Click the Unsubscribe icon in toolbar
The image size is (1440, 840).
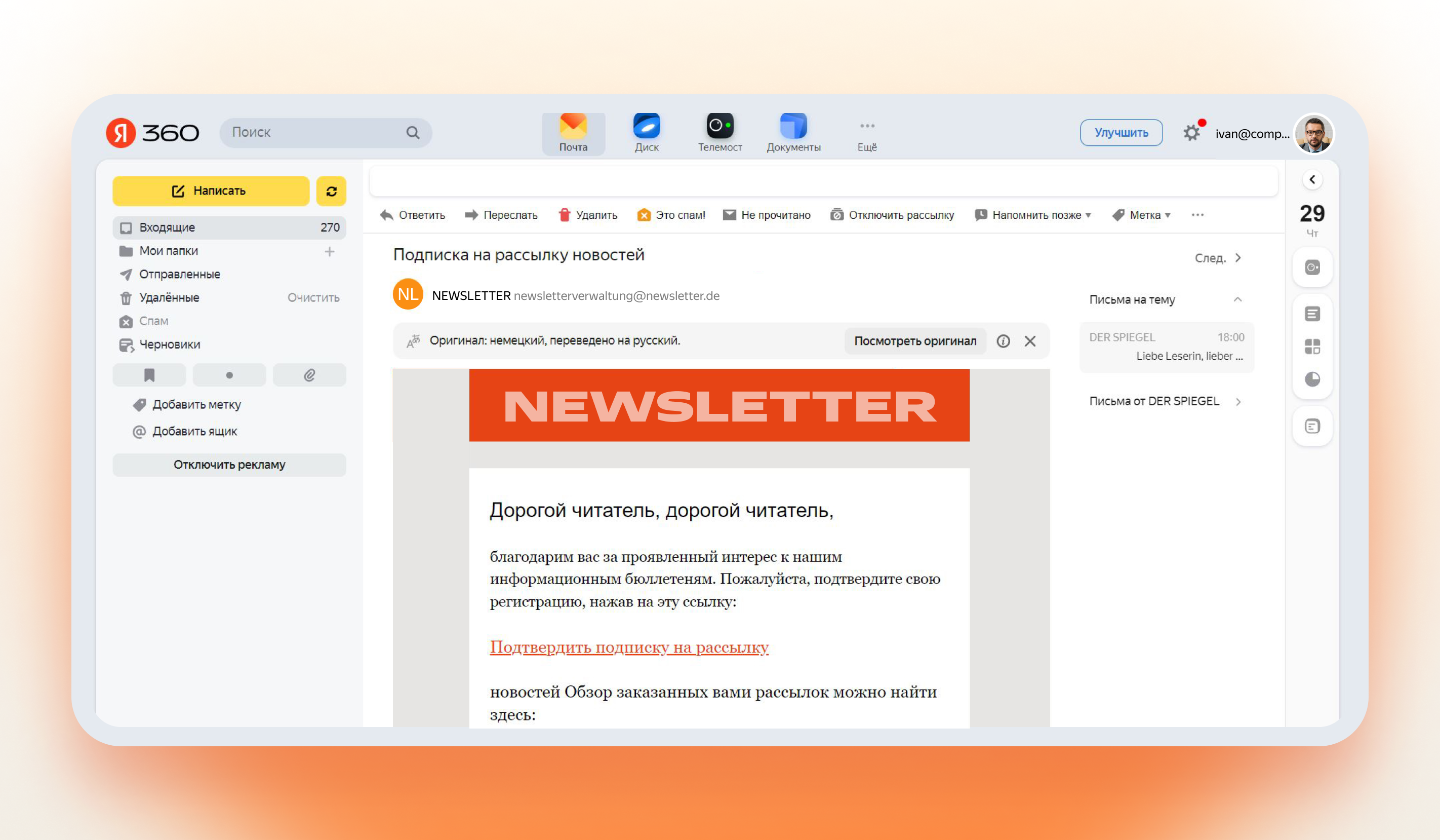coord(839,215)
